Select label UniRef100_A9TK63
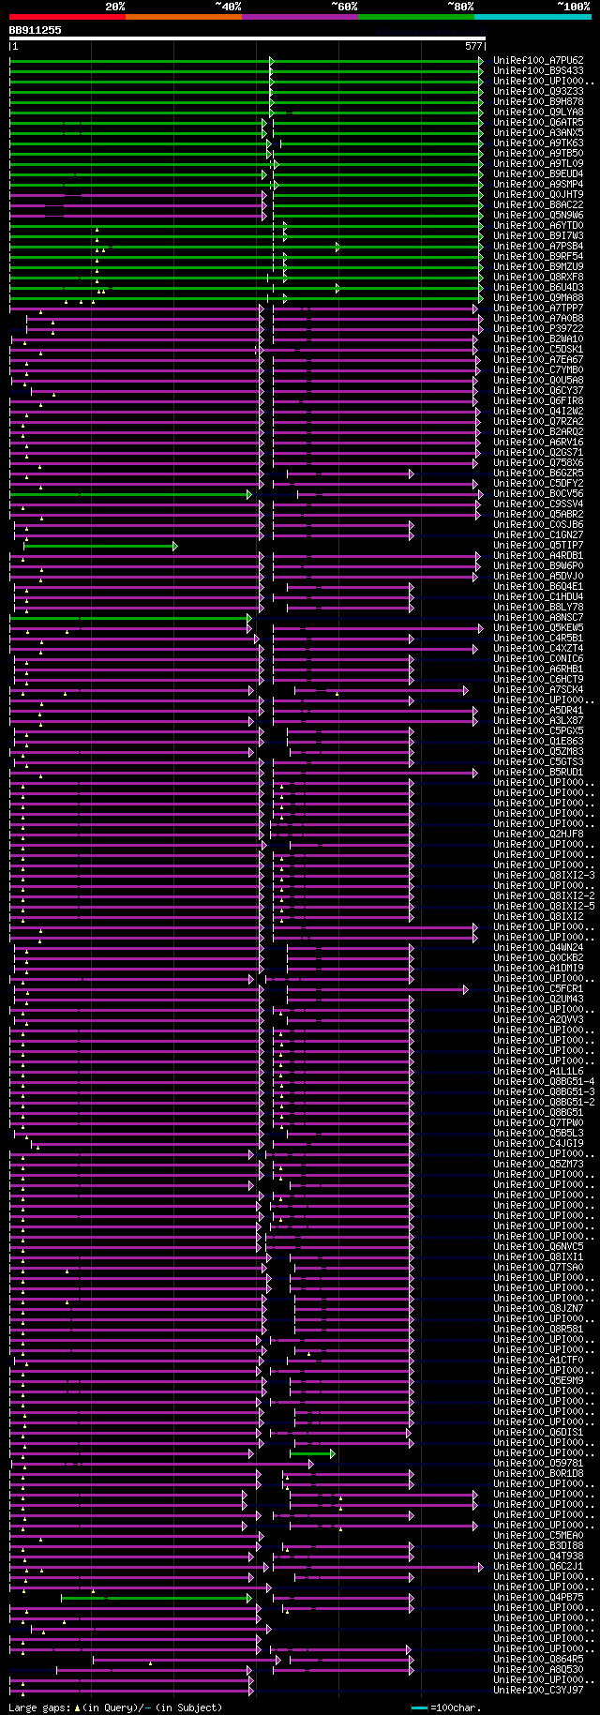 tap(538, 143)
